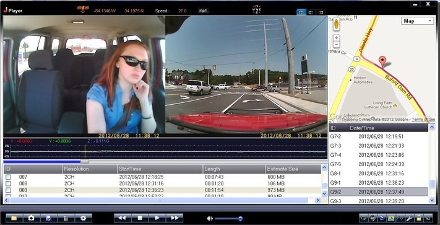
Task: Open the map Terms of Use link
Action: [423, 120]
